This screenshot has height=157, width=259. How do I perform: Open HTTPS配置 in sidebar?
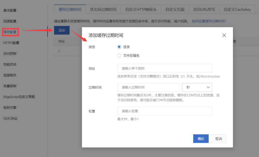tap(11, 43)
